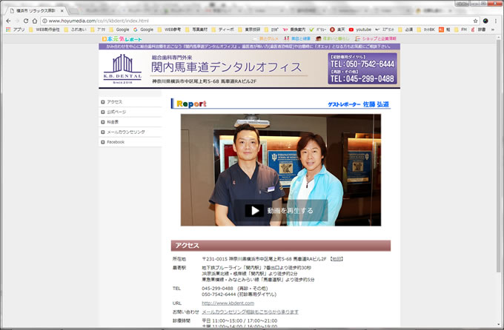Viewport: 504px width, 330px height.
Task: Click the TEL 050-7542-6444 banner number
Action: tap(362, 64)
